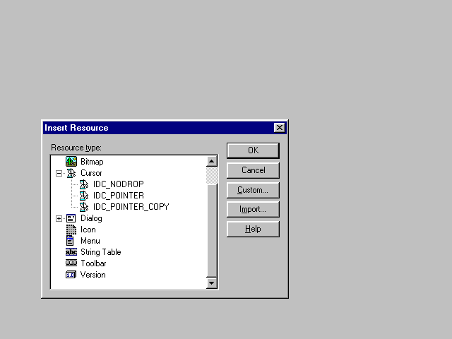The height and width of the screenshot is (339, 452).
Task: Click the Icon resource type icon
Action: click(71, 230)
